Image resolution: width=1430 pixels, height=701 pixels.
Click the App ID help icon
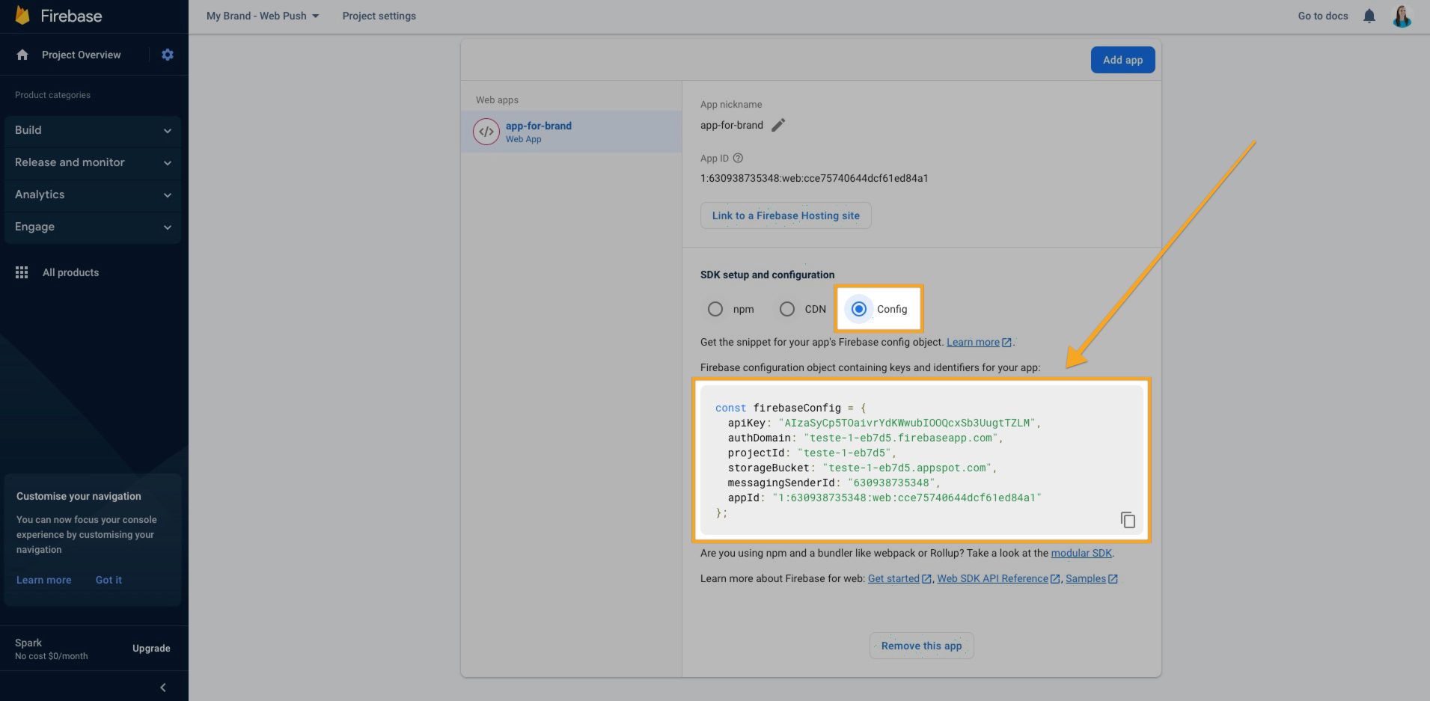(x=738, y=158)
